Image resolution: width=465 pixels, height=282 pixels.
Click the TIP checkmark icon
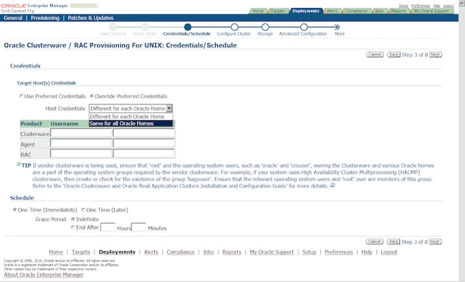point(19,164)
